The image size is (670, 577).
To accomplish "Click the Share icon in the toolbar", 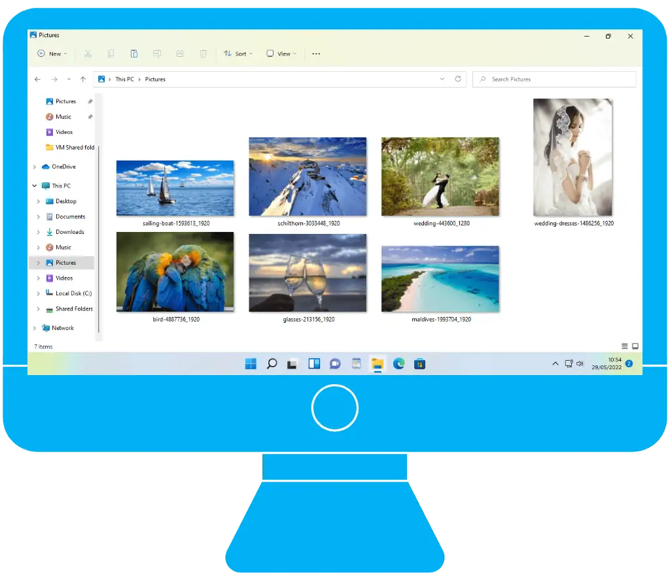I will coord(181,54).
